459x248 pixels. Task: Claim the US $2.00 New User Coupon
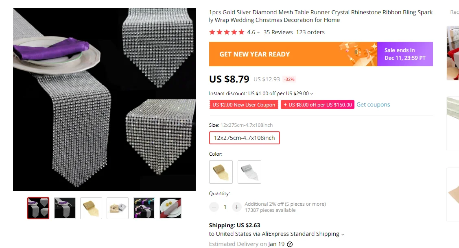tap(244, 105)
